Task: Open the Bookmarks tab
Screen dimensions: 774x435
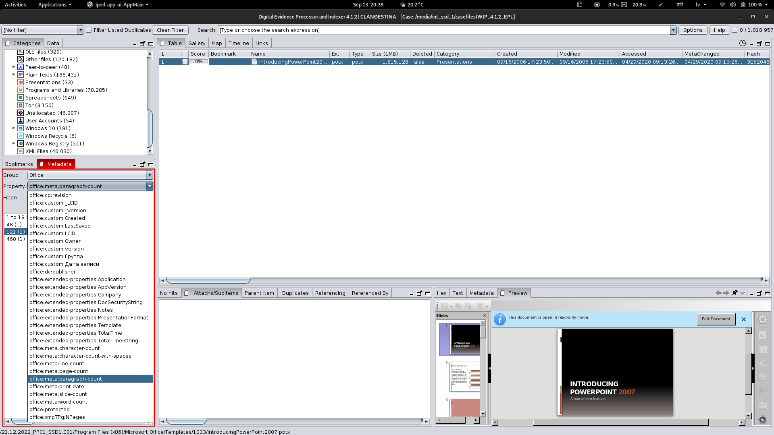Action: [x=19, y=164]
